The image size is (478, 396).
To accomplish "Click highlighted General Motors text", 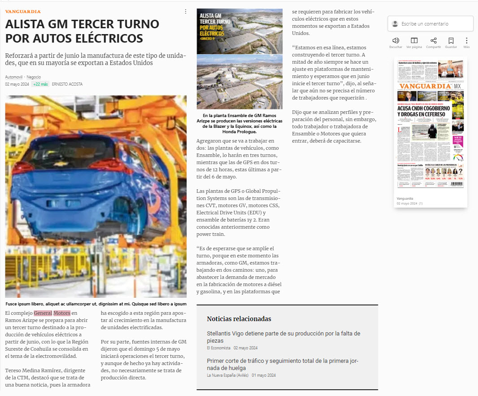I will point(52,313).
